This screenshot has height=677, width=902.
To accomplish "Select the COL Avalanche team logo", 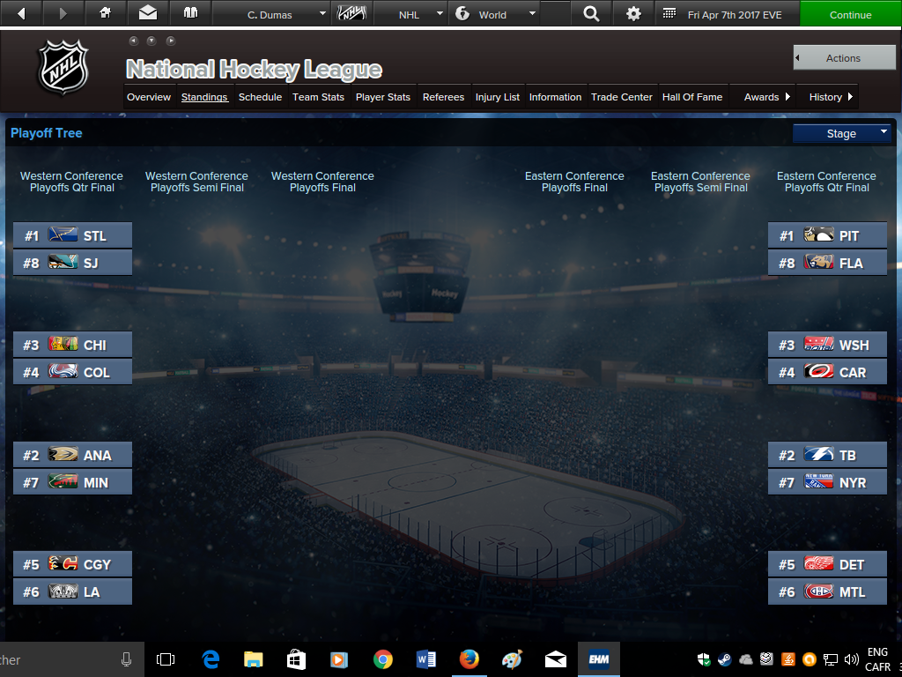I will tap(63, 372).
